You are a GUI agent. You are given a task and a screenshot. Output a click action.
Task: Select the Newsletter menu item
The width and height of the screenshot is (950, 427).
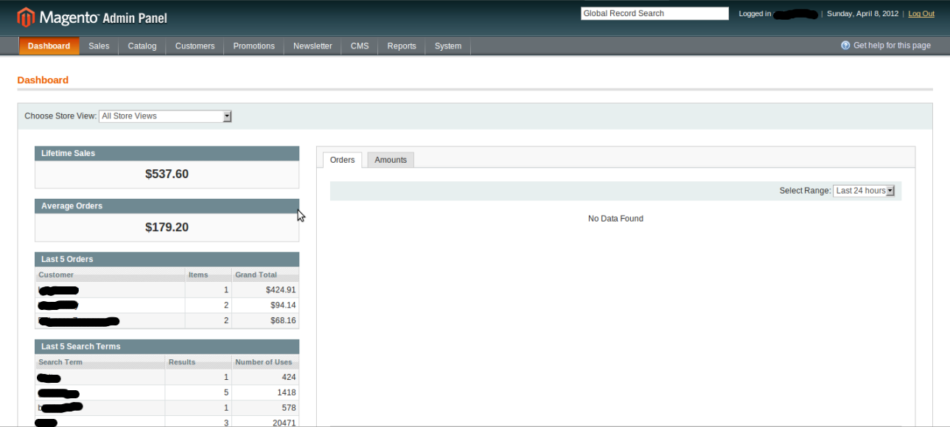[312, 46]
